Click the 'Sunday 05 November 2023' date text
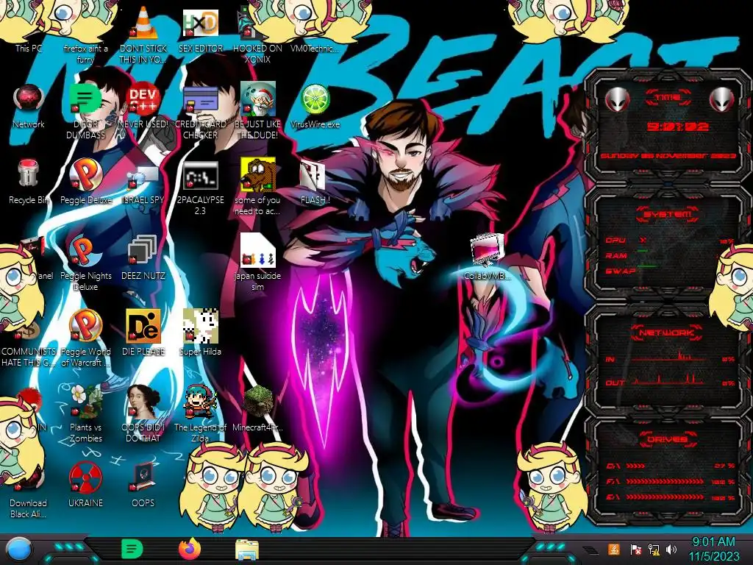This screenshot has height=565, width=753. [668, 156]
